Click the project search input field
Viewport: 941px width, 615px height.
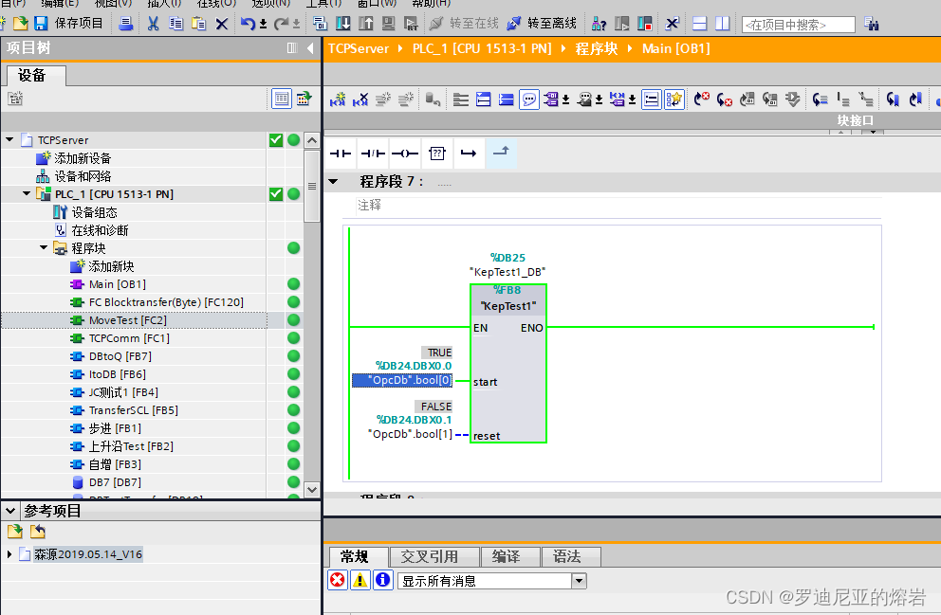(x=797, y=25)
